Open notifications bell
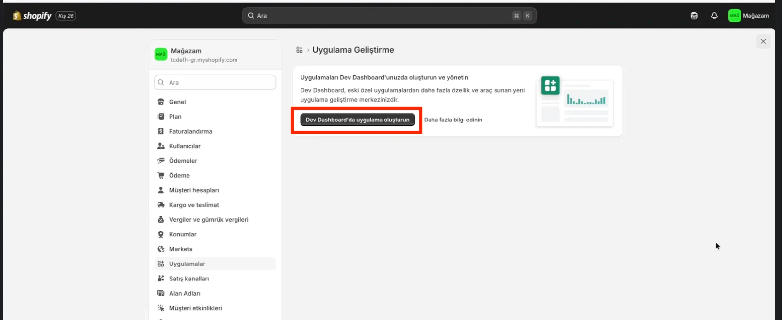This screenshot has height=320, width=782. click(x=714, y=16)
